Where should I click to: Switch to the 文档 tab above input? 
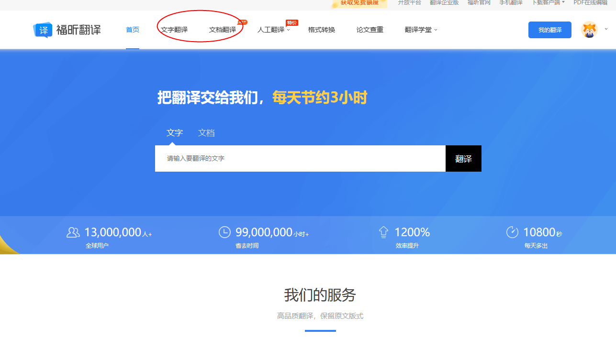[x=206, y=133]
